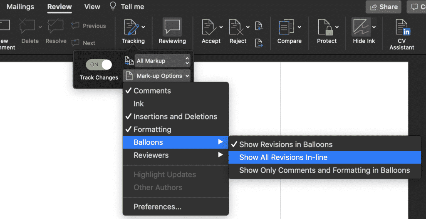Open the Mailings ribbon tab
Image resolution: width=426 pixels, height=219 pixels.
coord(20,7)
